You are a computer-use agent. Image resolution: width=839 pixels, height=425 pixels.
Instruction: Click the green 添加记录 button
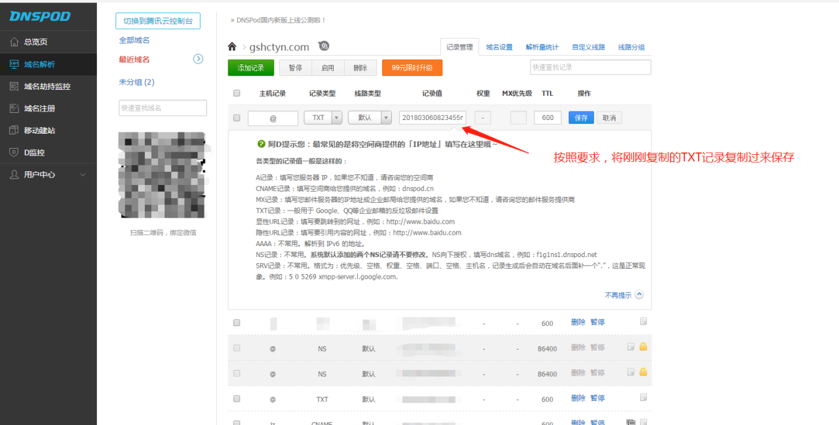tap(251, 68)
